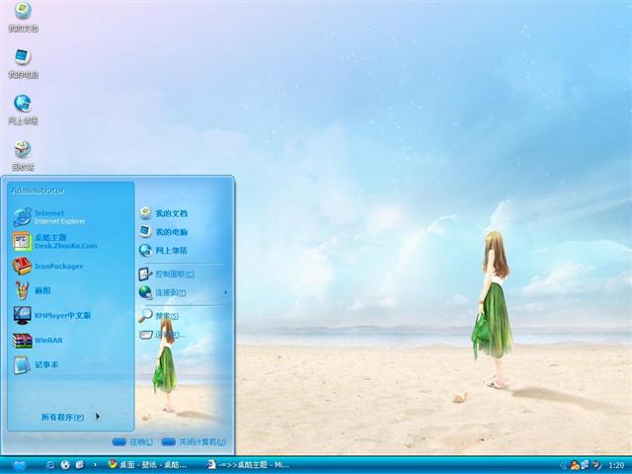Click the 注销(L) log off button
The width and height of the screenshot is (632, 474).
tap(132, 442)
